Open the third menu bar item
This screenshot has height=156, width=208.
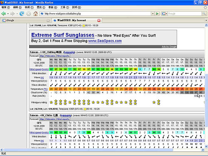(x=29, y=7)
